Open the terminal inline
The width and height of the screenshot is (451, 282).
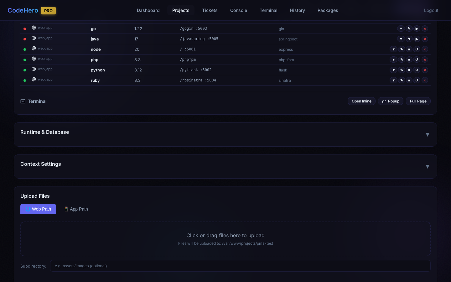(x=361, y=101)
